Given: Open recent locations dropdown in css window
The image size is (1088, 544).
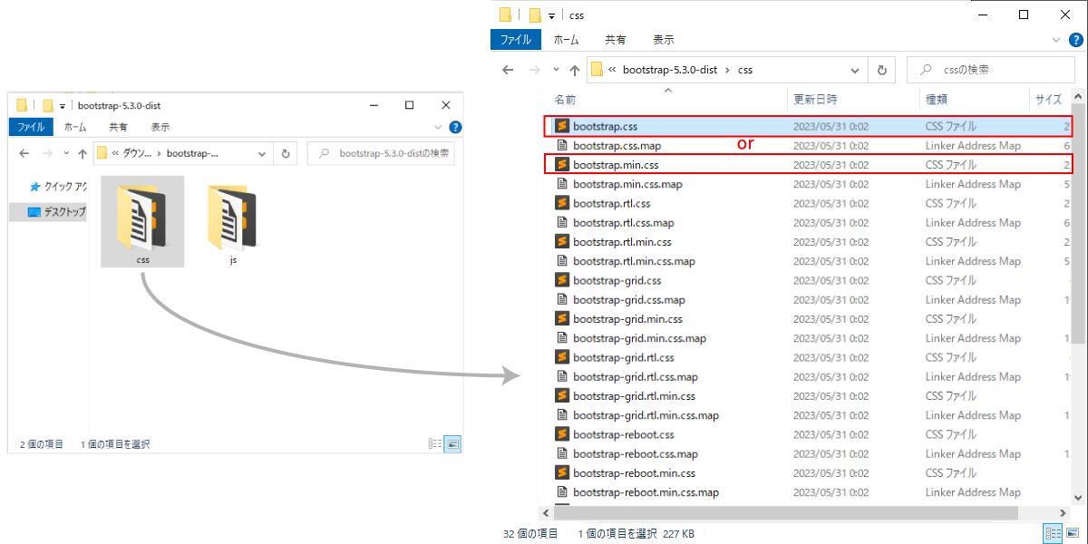Looking at the screenshot, I should point(555,70).
